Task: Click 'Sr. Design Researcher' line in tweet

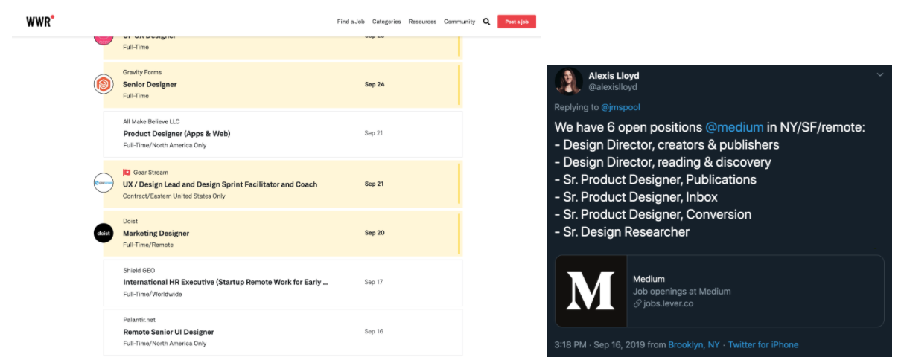Action: 622,231
